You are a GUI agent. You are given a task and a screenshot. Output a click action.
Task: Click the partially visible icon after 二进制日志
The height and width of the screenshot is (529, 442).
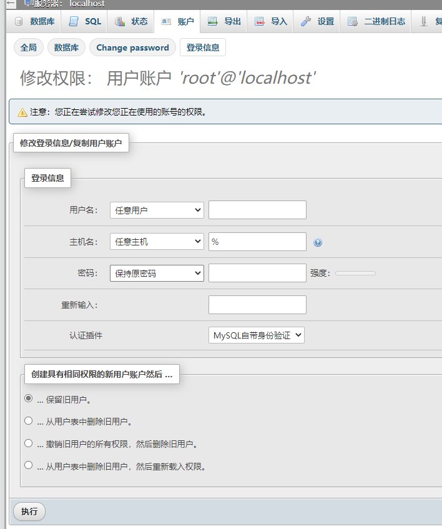[424, 22]
